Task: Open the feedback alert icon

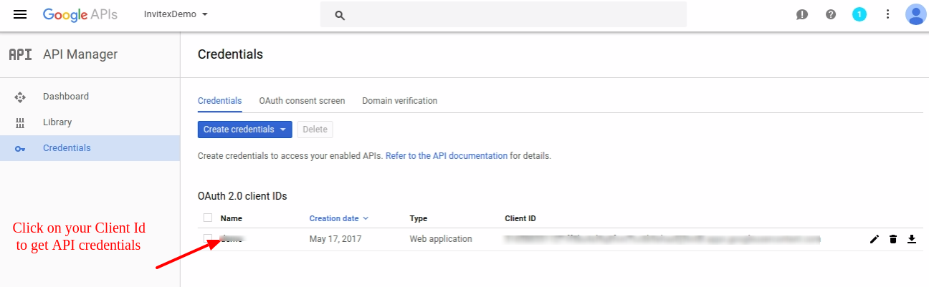Action: [802, 14]
